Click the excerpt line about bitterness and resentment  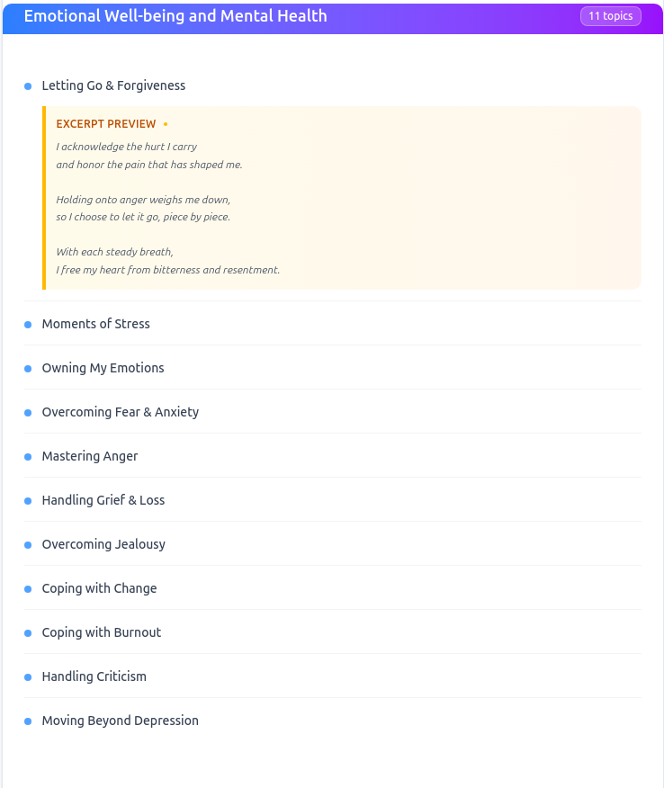pos(168,270)
